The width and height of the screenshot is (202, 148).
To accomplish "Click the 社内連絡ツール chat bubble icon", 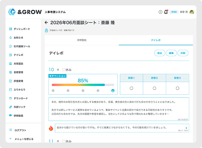I will [x=11, y=46].
